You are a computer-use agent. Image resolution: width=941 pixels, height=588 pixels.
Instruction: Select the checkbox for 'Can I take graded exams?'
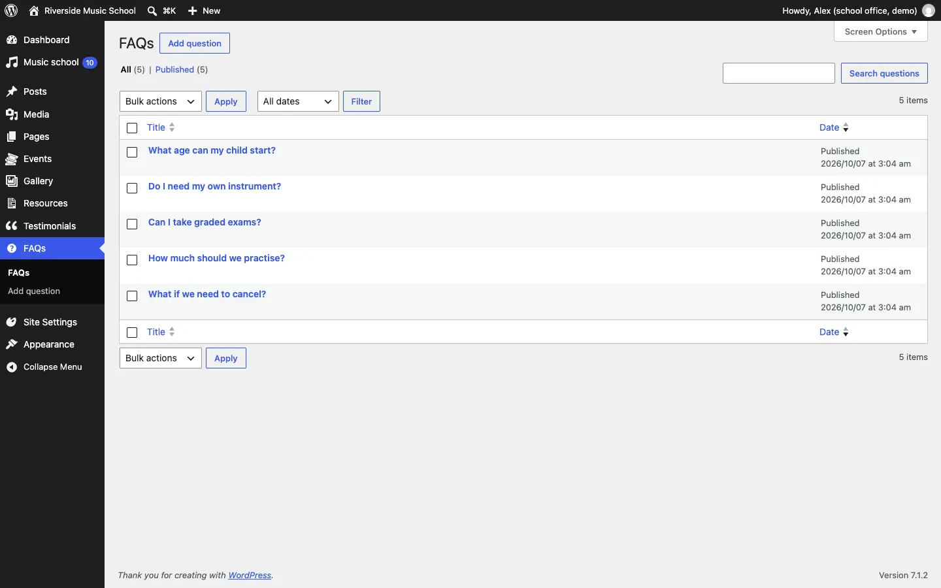coord(133,224)
